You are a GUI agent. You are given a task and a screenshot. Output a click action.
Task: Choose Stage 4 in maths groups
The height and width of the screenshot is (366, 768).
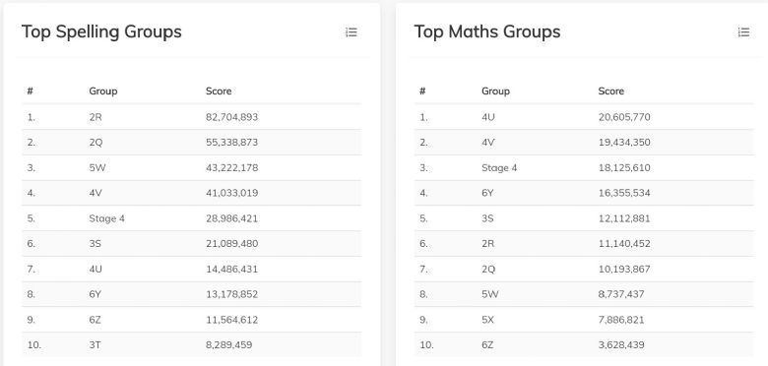click(499, 168)
